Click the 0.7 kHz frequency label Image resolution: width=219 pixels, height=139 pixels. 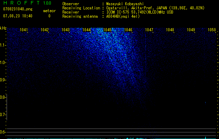[x=3, y=115]
